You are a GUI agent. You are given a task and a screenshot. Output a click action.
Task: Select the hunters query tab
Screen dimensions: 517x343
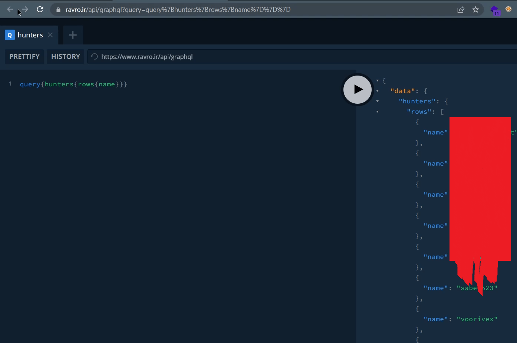(x=30, y=35)
